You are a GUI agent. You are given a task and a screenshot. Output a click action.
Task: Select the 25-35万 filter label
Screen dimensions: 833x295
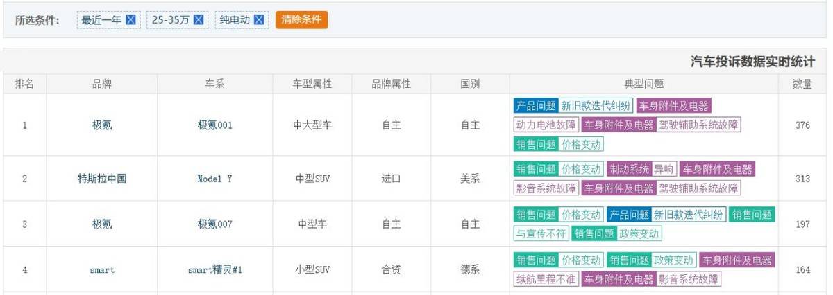click(171, 20)
